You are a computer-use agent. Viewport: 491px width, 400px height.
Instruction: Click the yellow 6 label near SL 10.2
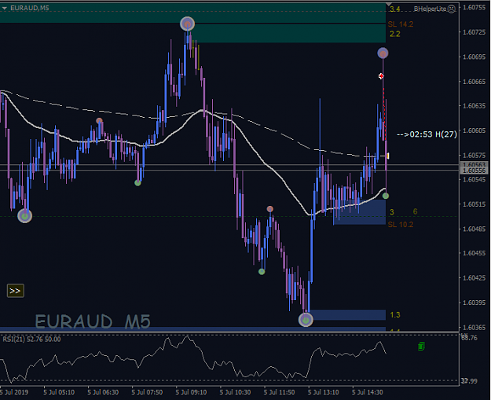415,211
